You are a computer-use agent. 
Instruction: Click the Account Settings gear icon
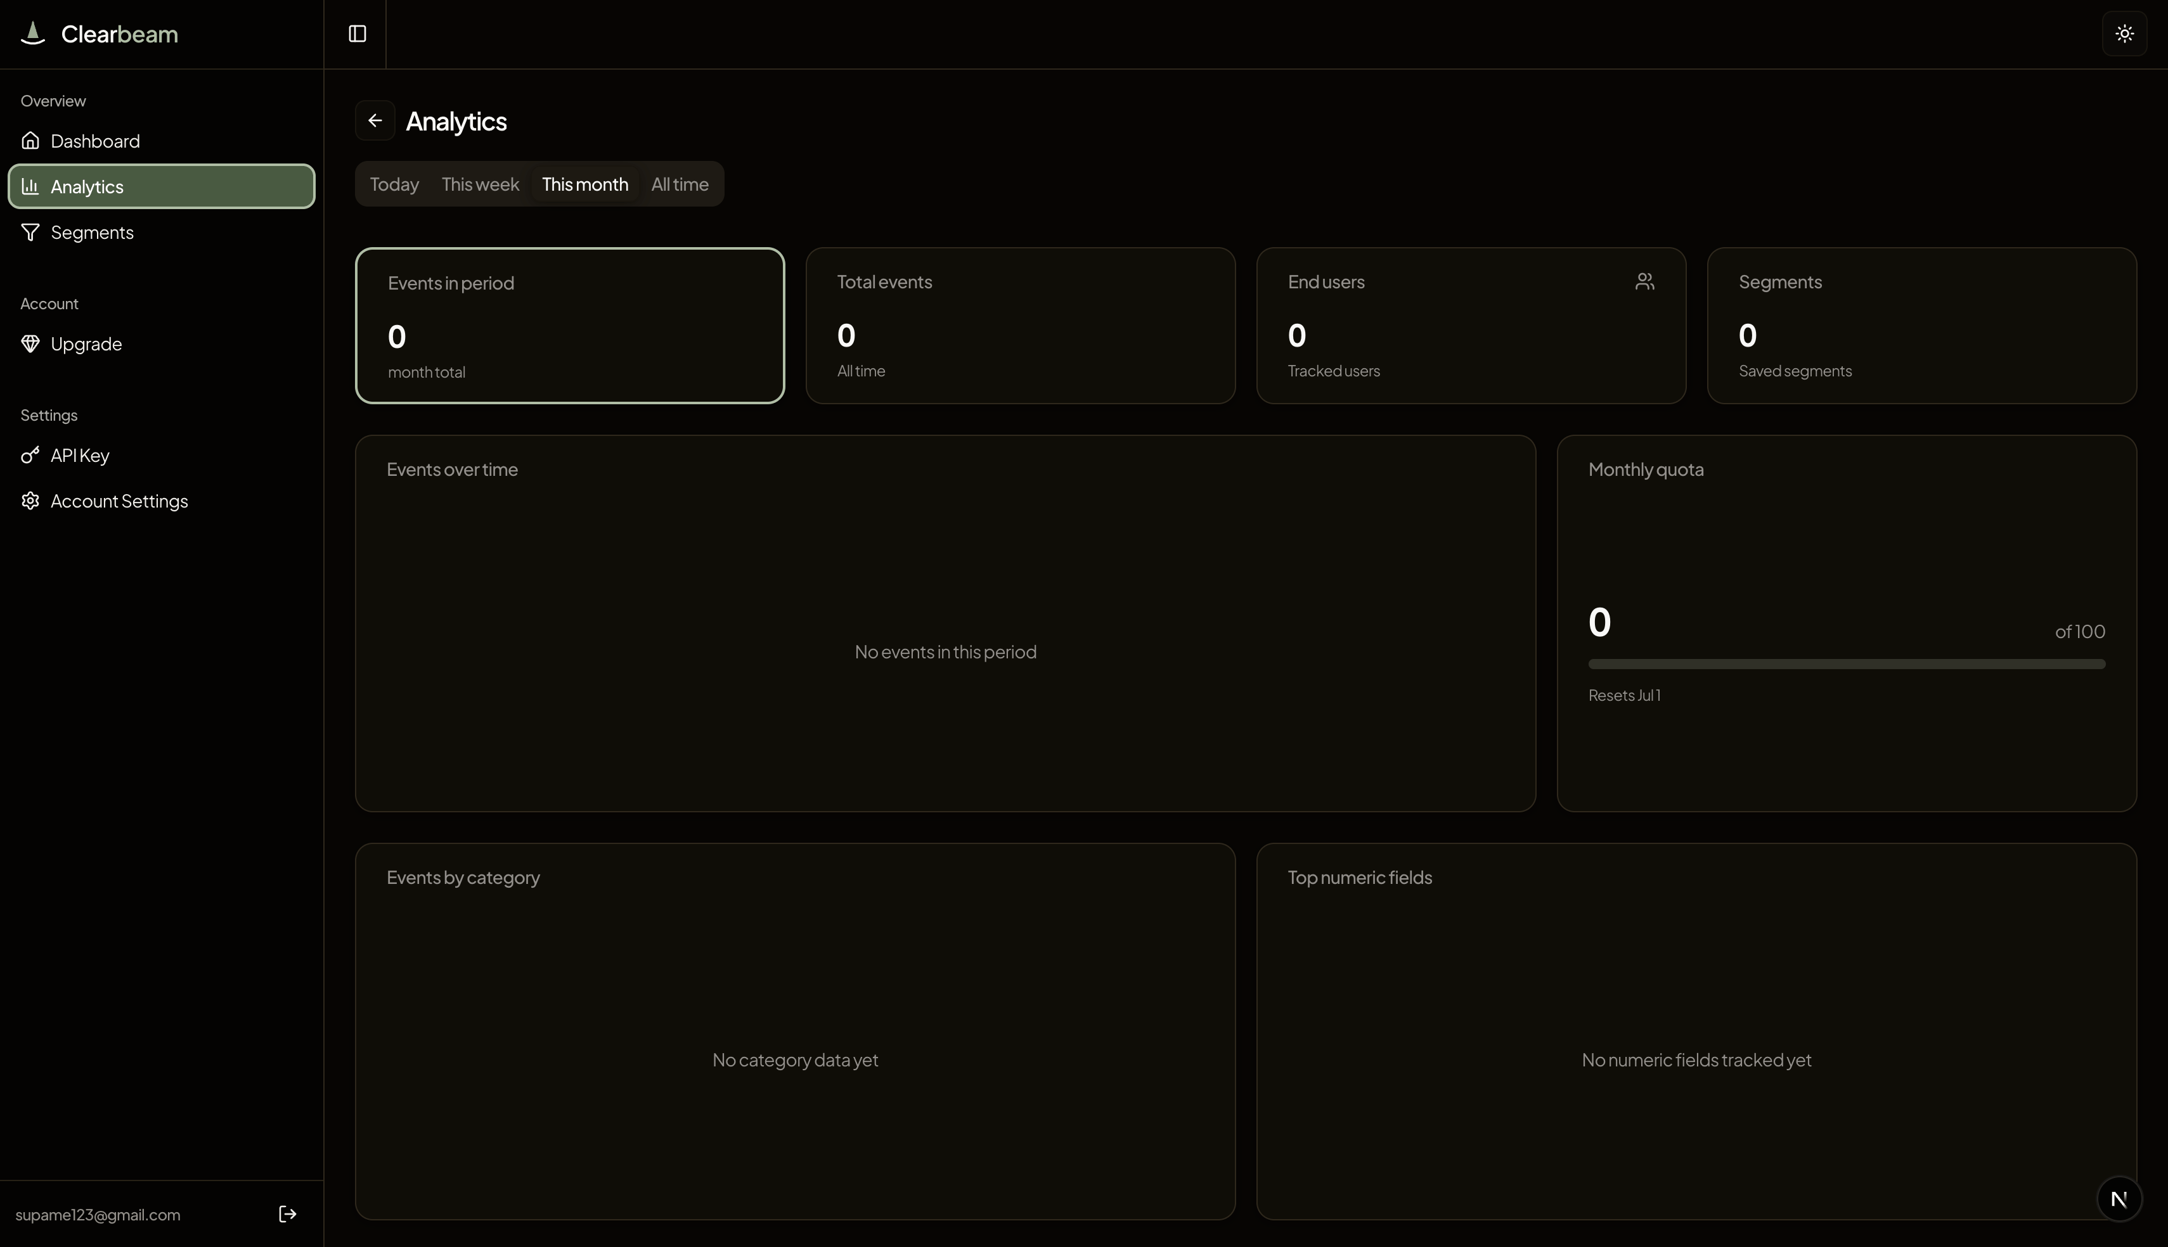pos(31,501)
